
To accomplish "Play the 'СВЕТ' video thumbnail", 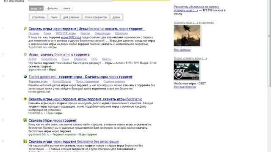I will tap(186, 70).
